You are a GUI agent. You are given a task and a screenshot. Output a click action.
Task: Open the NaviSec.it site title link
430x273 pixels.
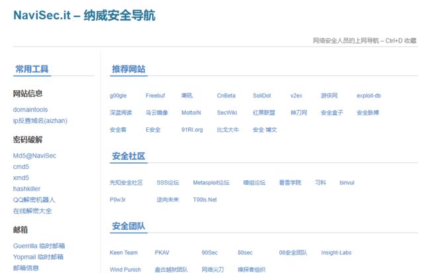point(84,15)
